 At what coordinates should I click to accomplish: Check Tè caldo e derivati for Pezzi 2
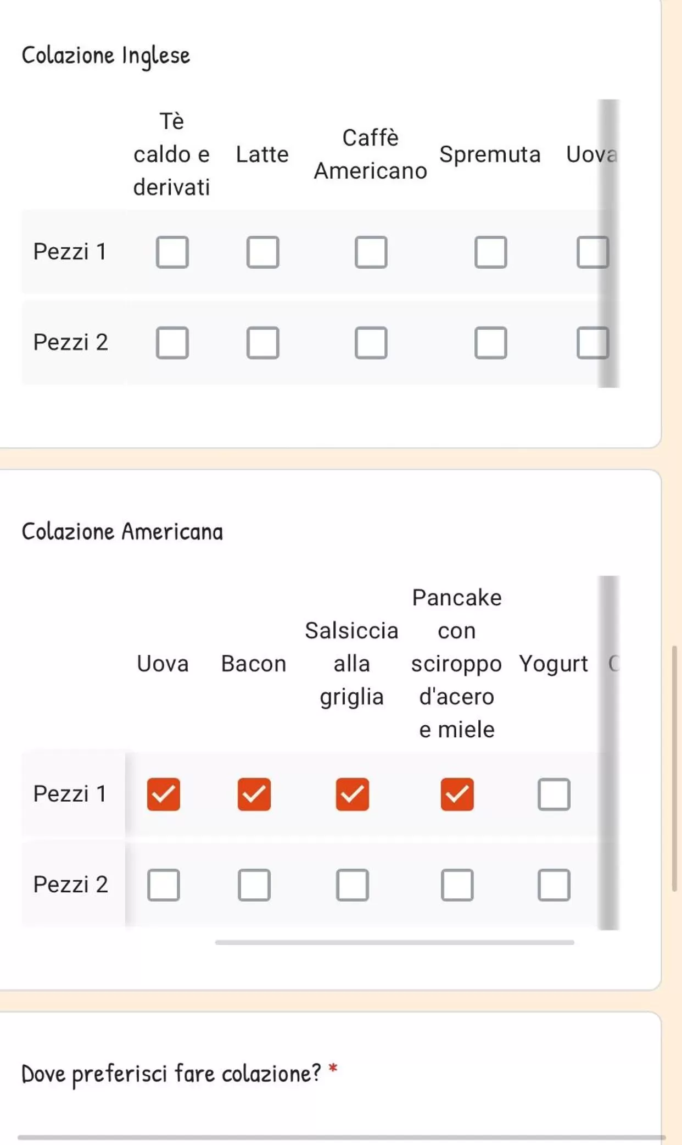[x=172, y=343]
